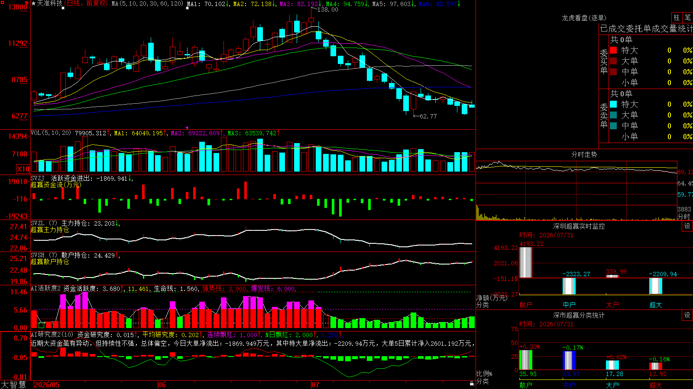The height and width of the screenshot is (389, 693).
Task: Click the 已成交委托单成交量统计 header
Action: point(646,29)
